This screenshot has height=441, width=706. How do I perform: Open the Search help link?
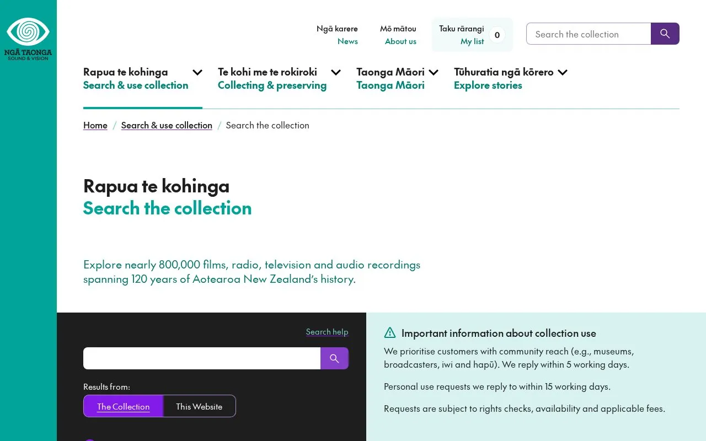(327, 331)
